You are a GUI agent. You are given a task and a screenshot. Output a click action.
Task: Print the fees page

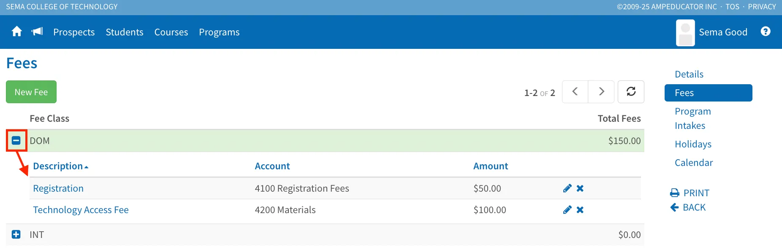coord(690,193)
